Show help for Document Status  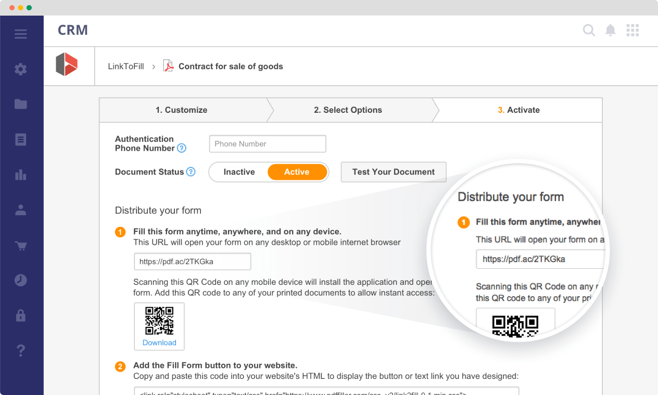(x=191, y=172)
